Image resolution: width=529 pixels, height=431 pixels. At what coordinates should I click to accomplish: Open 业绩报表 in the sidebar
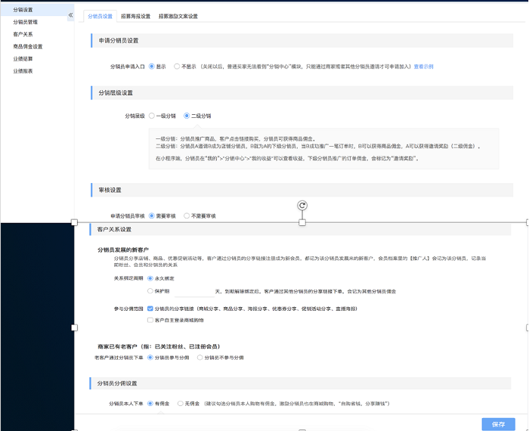coord(23,71)
